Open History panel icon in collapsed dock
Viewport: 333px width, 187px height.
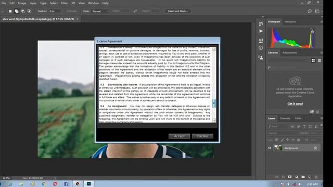click(x=261, y=24)
